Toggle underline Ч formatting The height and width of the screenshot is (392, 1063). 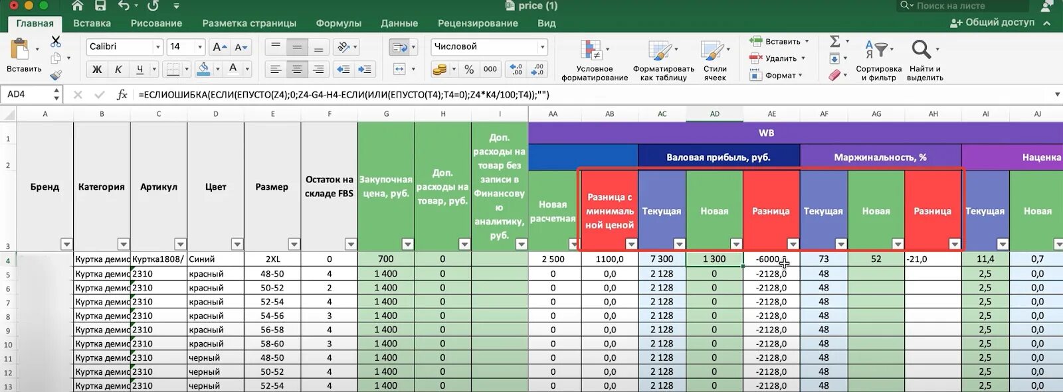tap(140, 69)
